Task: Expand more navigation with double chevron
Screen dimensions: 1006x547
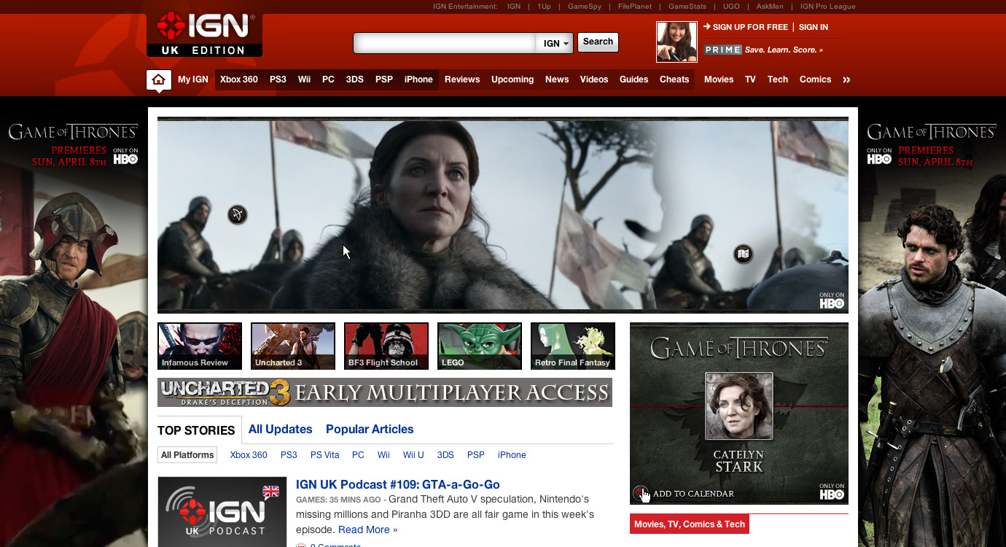Action: 846,79
